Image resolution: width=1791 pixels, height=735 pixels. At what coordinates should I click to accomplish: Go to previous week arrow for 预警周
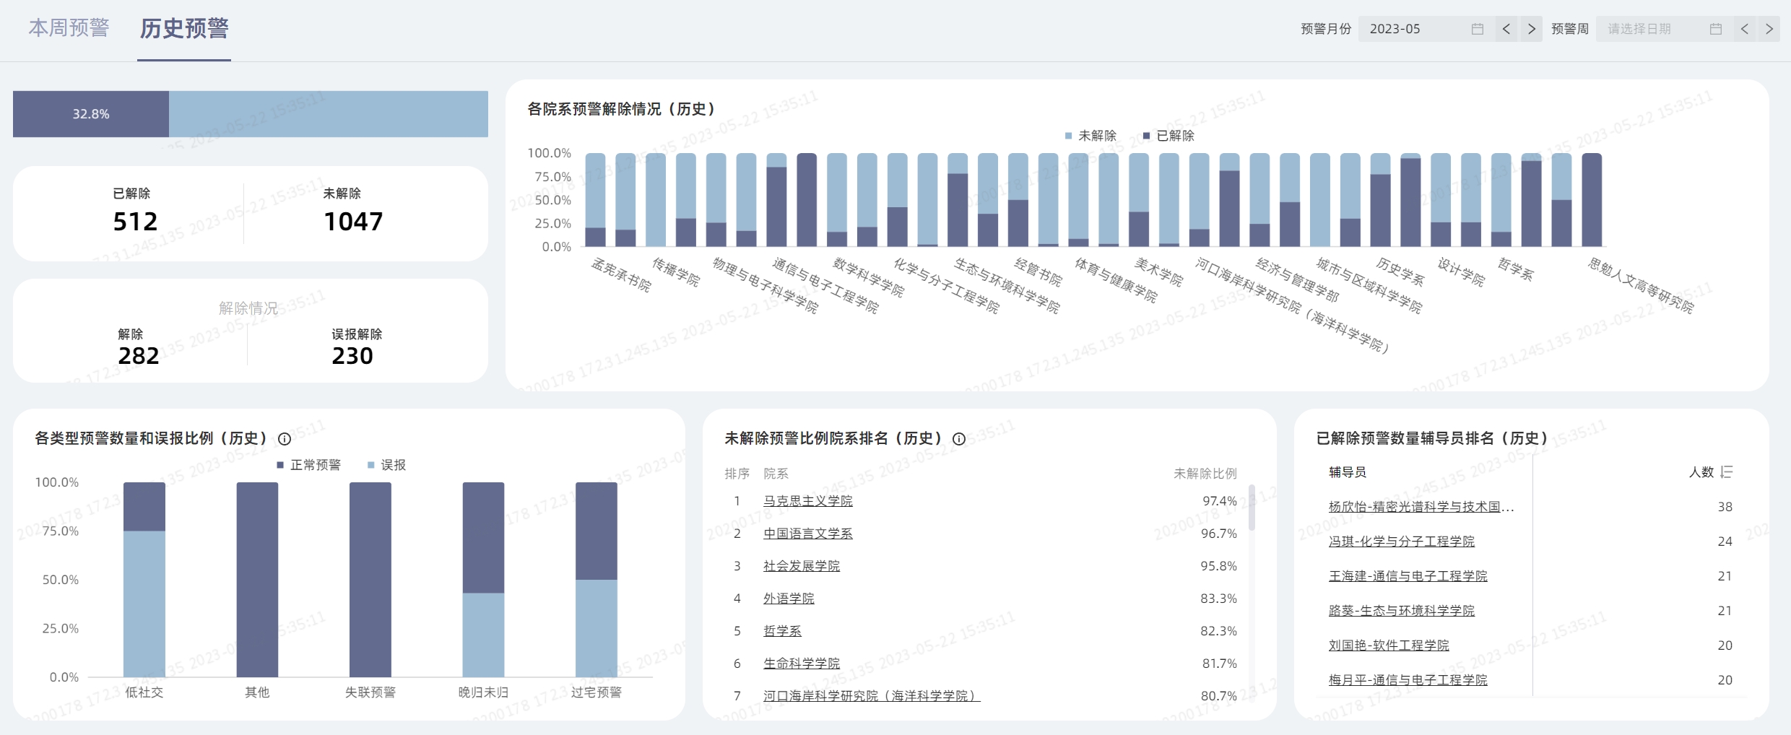(x=1745, y=29)
